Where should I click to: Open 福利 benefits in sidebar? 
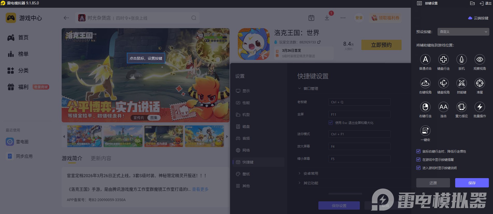[18, 87]
